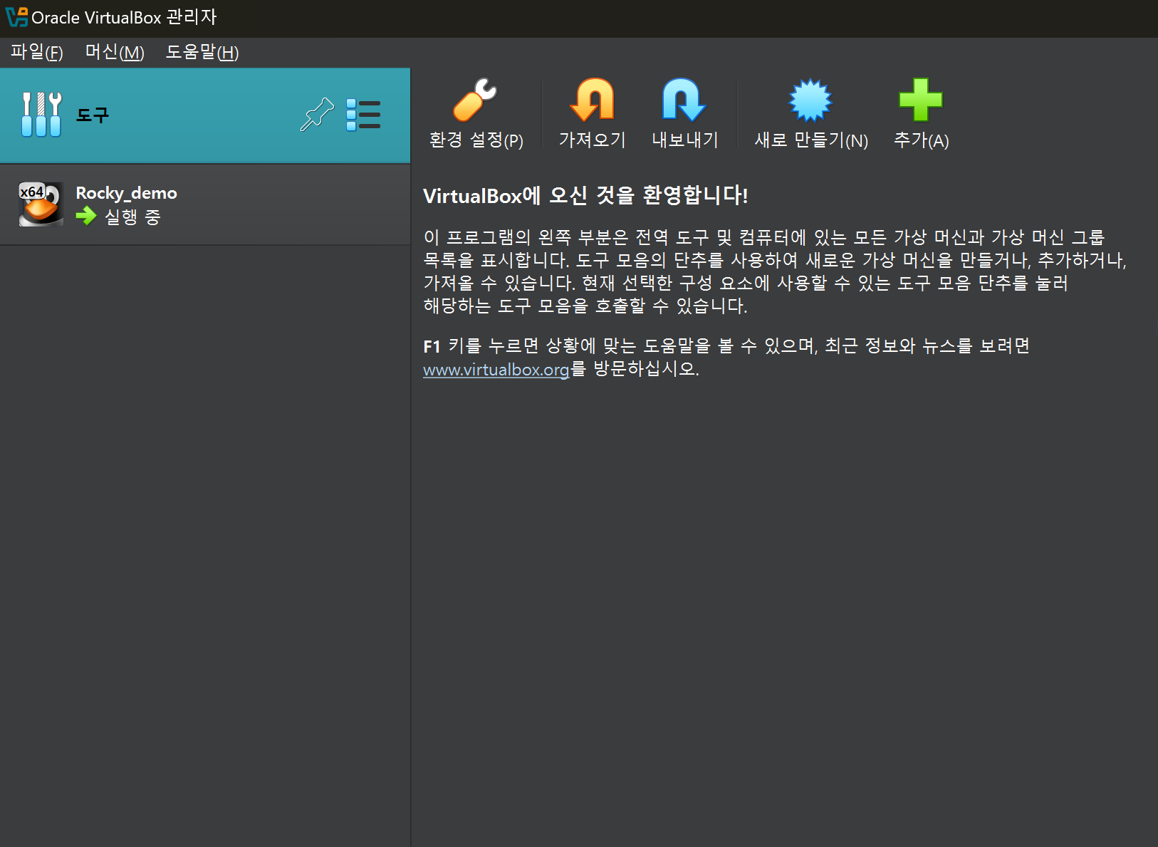Viewport: 1158px width, 847px height.
Task: Open the 도구 tools list menu icon
Action: coord(363,115)
